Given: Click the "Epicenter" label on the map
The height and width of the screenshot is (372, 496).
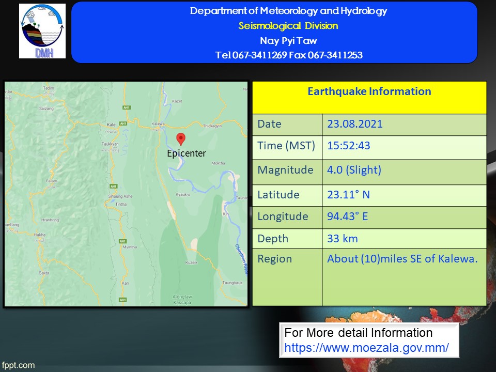Looking at the screenshot, I should 187,153.
